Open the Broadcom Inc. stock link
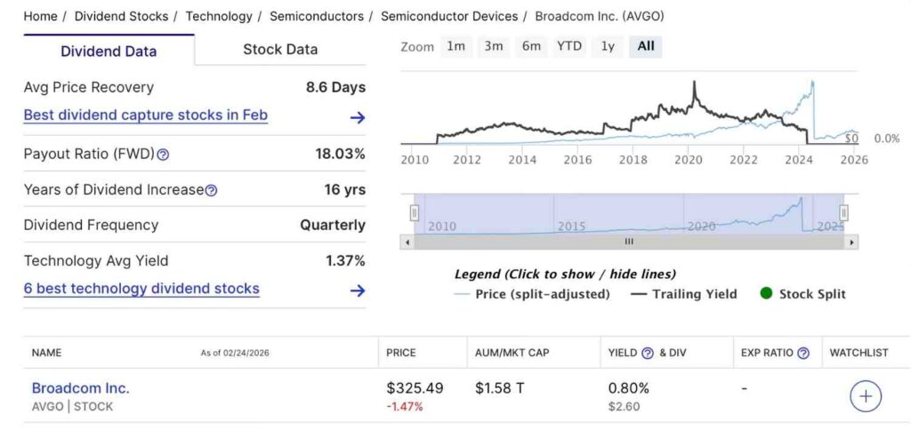 click(80, 388)
